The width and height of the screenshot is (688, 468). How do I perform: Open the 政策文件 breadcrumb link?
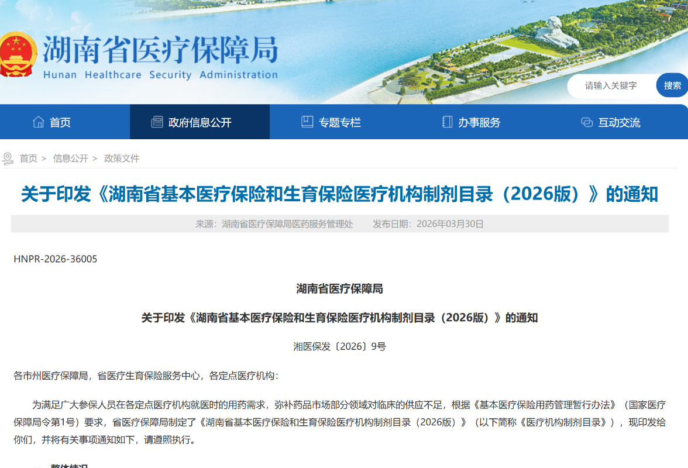(x=122, y=159)
